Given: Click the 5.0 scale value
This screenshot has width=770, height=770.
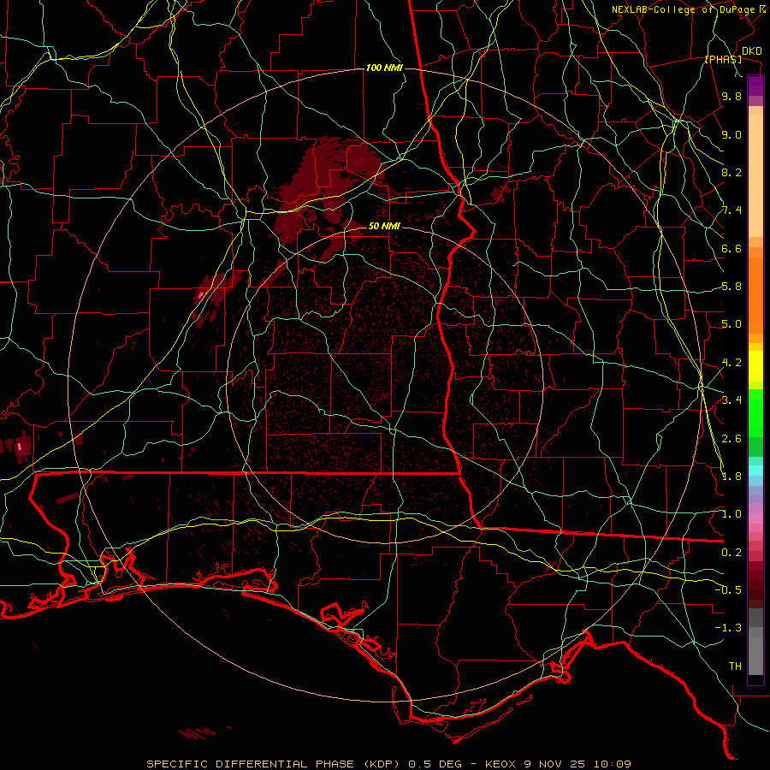Looking at the screenshot, I should 731,324.
